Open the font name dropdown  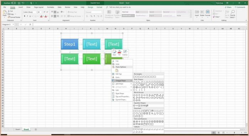pyautogui.click(x=36, y=12)
